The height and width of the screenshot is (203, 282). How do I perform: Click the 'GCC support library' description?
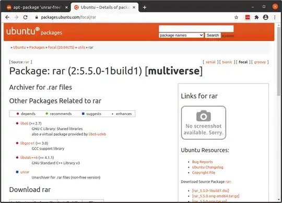click(x=48, y=149)
